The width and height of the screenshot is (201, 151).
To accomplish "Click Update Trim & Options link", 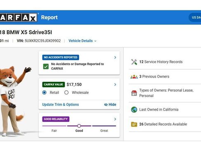I will (61, 104).
